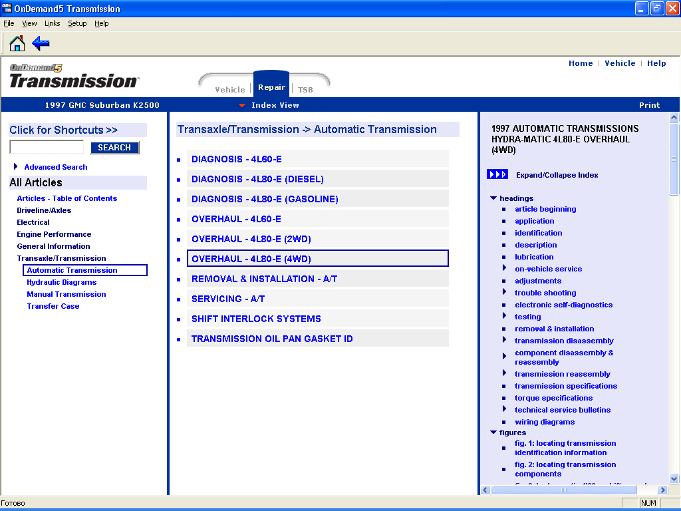Click the Print link
Image resolution: width=681 pixels, height=511 pixels.
point(649,105)
